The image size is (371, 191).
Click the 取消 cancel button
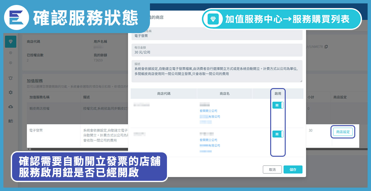(272, 169)
